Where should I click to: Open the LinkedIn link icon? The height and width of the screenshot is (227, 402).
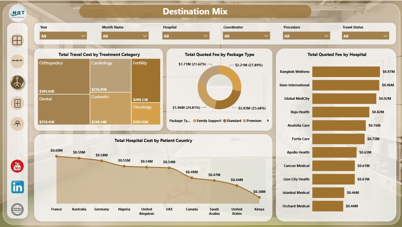pos(17,187)
